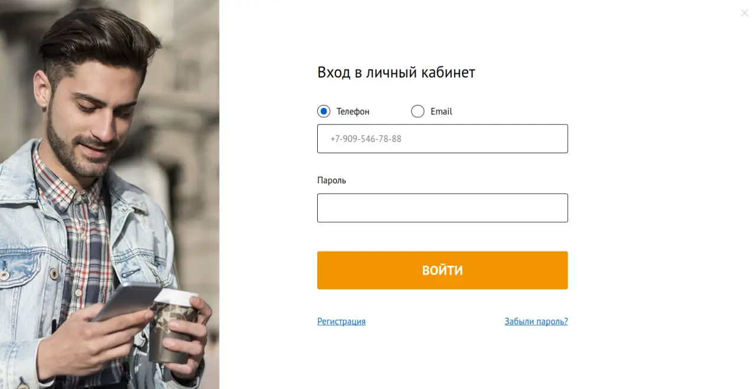Image resolution: width=756 pixels, height=389 pixels.
Task: Close the login dialog with the X
Action: click(744, 13)
